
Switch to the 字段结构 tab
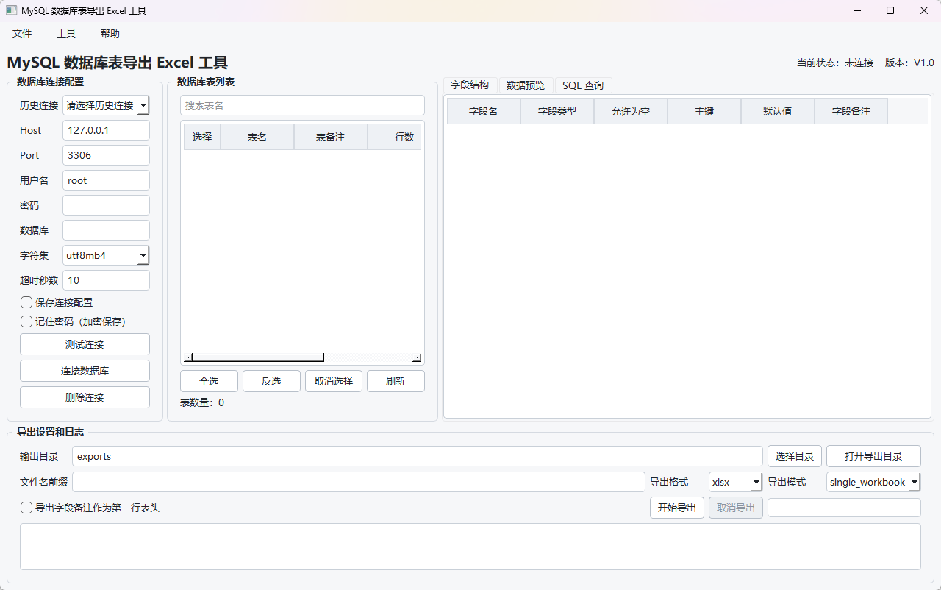click(x=470, y=85)
